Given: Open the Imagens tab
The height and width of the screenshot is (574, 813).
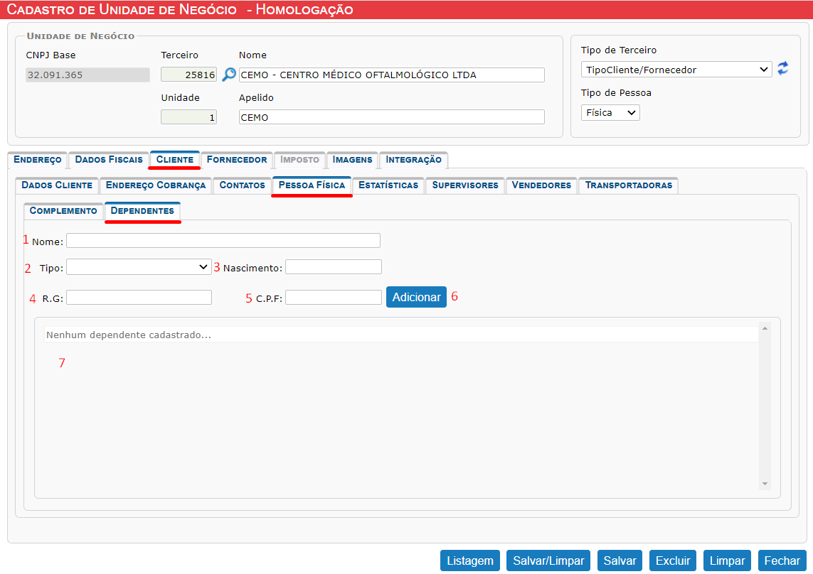Looking at the screenshot, I should coord(353,160).
